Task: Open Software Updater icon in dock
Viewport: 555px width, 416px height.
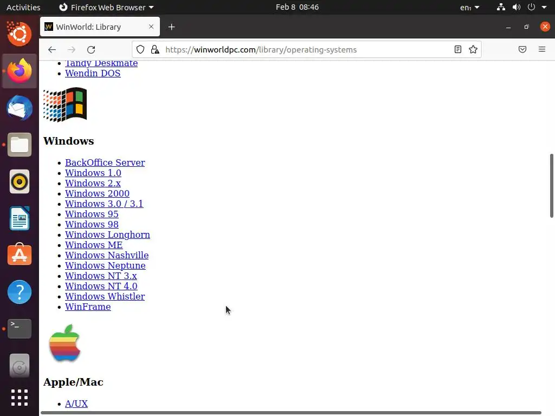Action: (20, 366)
